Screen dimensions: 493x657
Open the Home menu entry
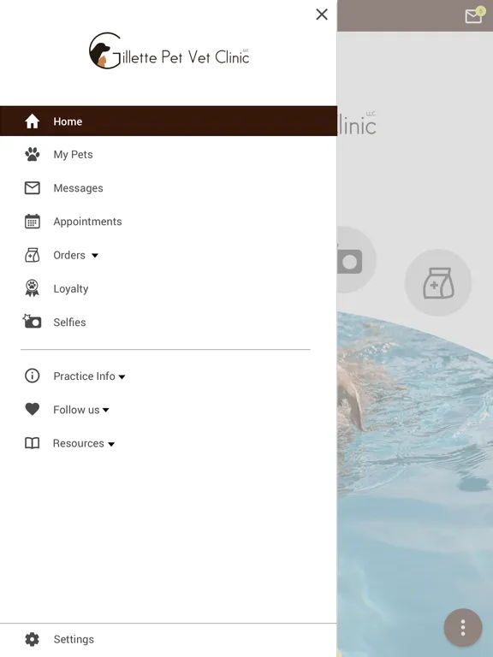pyautogui.click(x=169, y=121)
